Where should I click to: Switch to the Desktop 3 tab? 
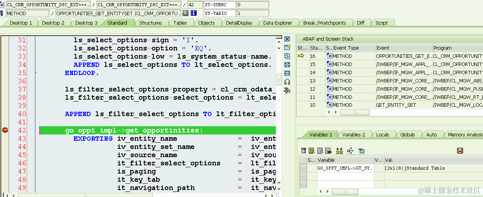[86, 23]
